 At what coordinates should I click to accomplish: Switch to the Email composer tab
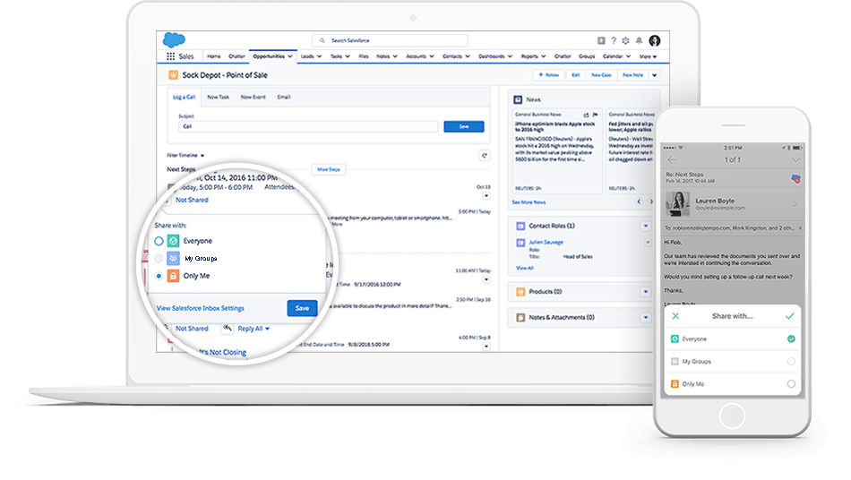point(284,97)
